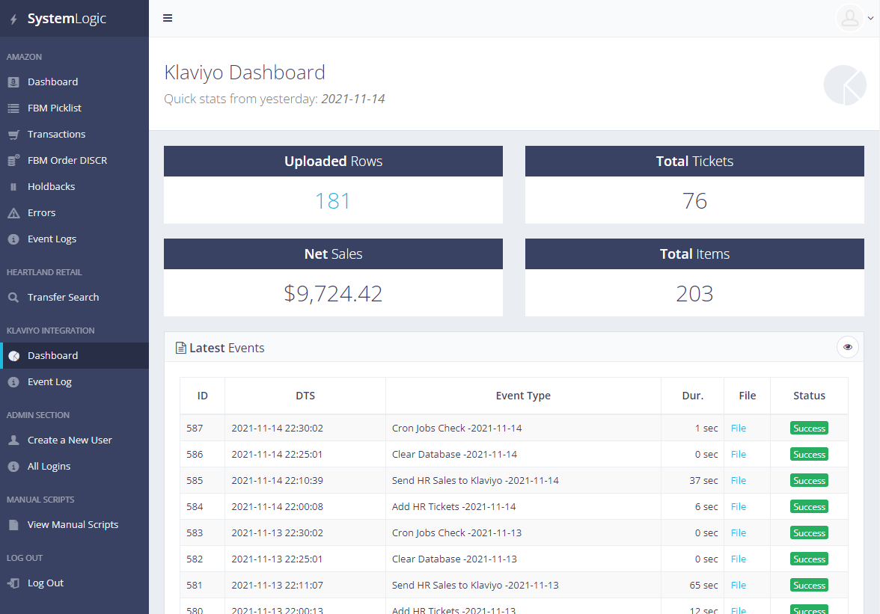The height and width of the screenshot is (614, 880).
Task: Go to Holdbacks in sidebar
Action: [51, 187]
